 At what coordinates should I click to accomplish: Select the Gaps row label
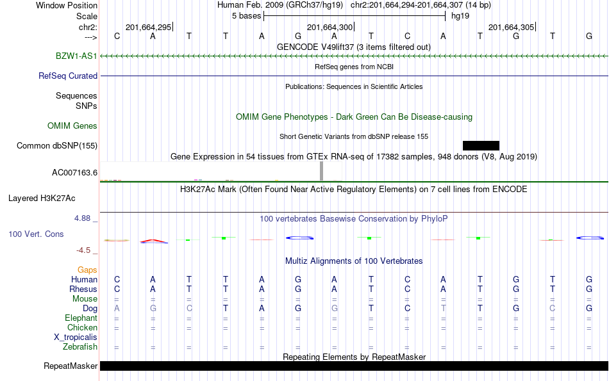87,270
